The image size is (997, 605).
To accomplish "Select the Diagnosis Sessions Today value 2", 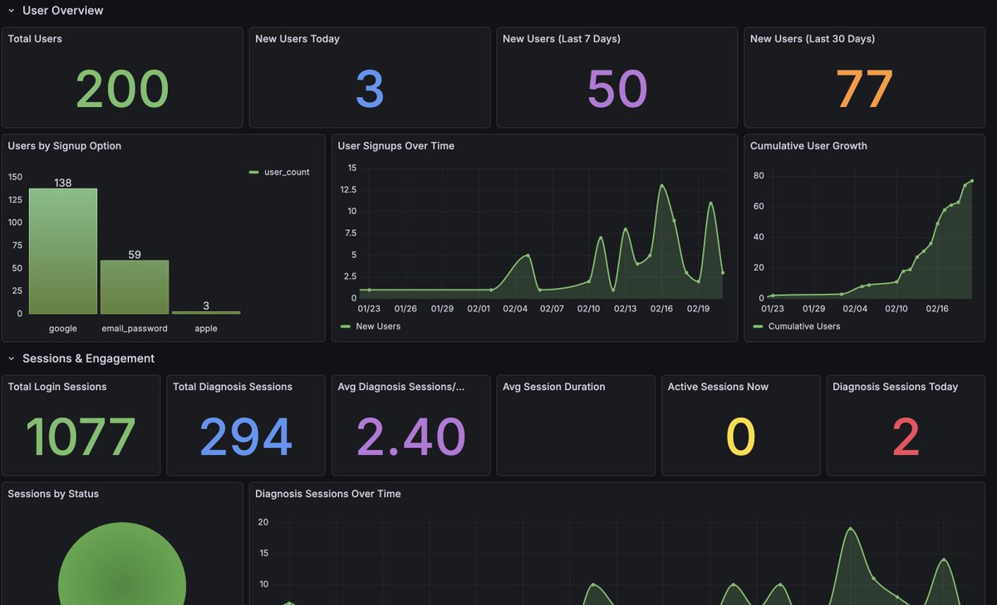I will point(906,437).
